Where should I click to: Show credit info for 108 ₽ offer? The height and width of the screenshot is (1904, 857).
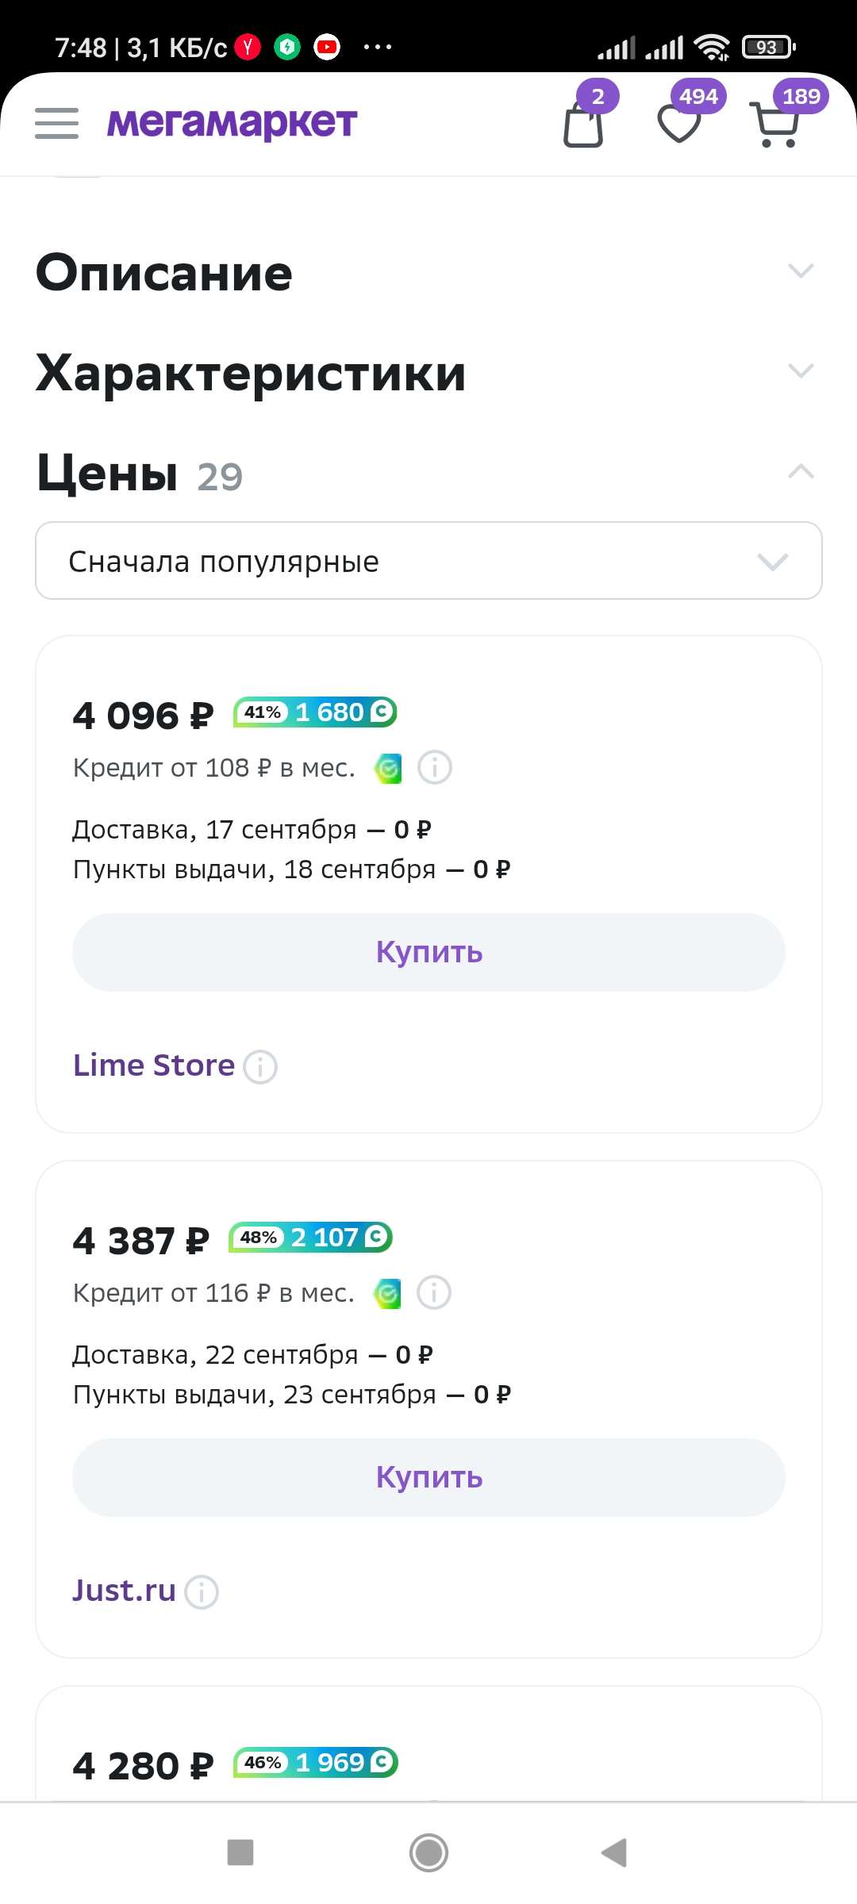click(x=435, y=767)
